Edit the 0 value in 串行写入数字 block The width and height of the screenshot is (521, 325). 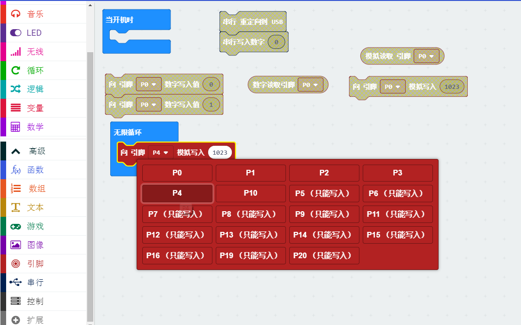click(x=277, y=42)
